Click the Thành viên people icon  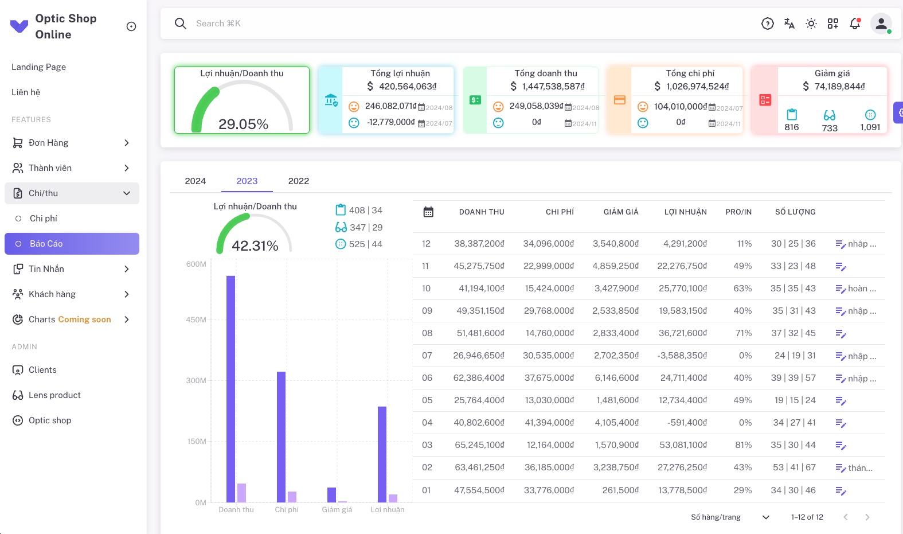tap(18, 168)
